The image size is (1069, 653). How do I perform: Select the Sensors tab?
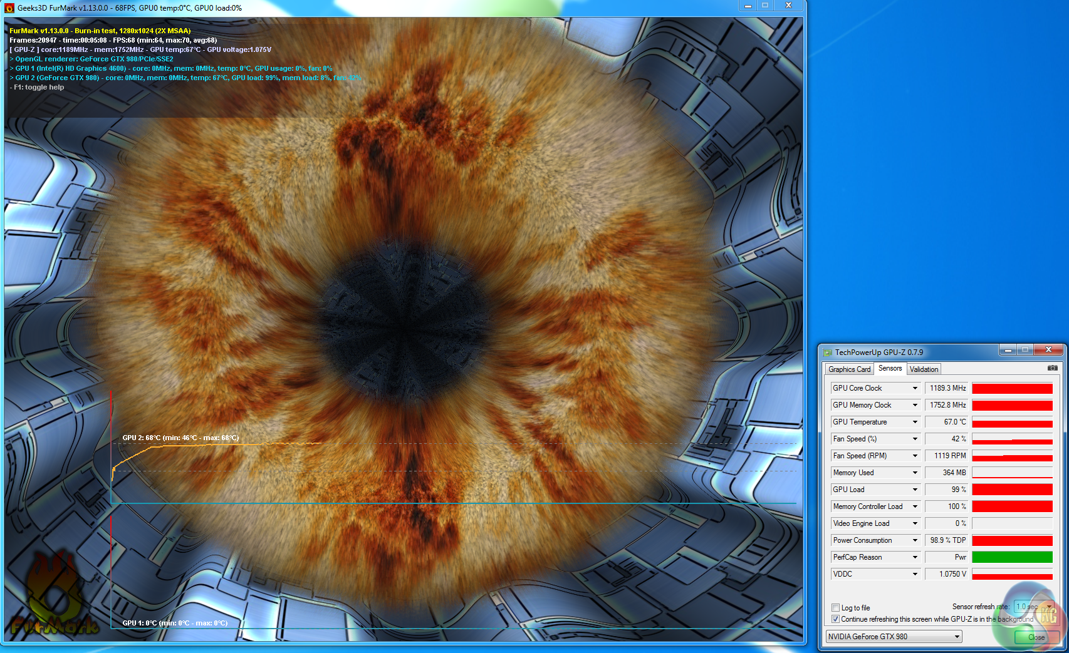pos(890,368)
